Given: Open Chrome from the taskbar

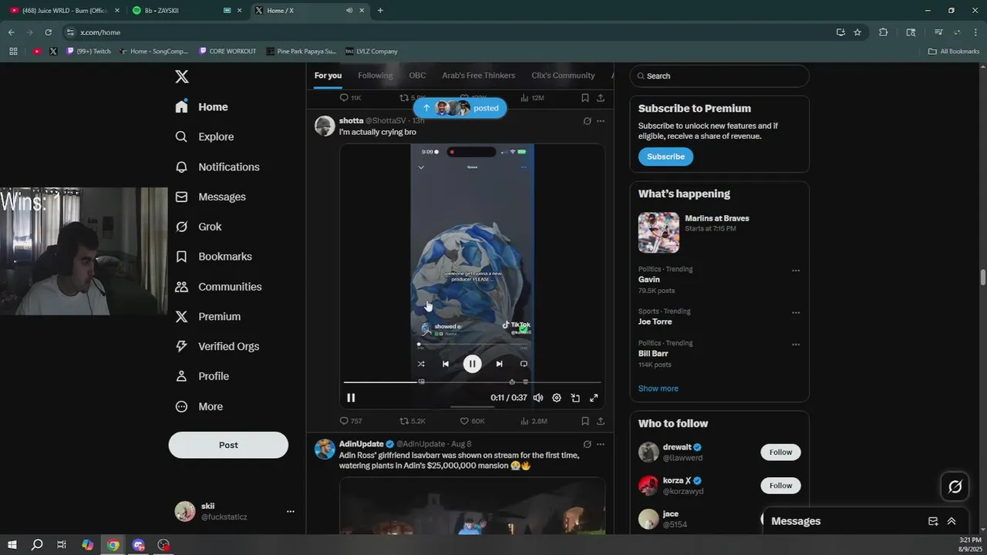Looking at the screenshot, I should (113, 545).
